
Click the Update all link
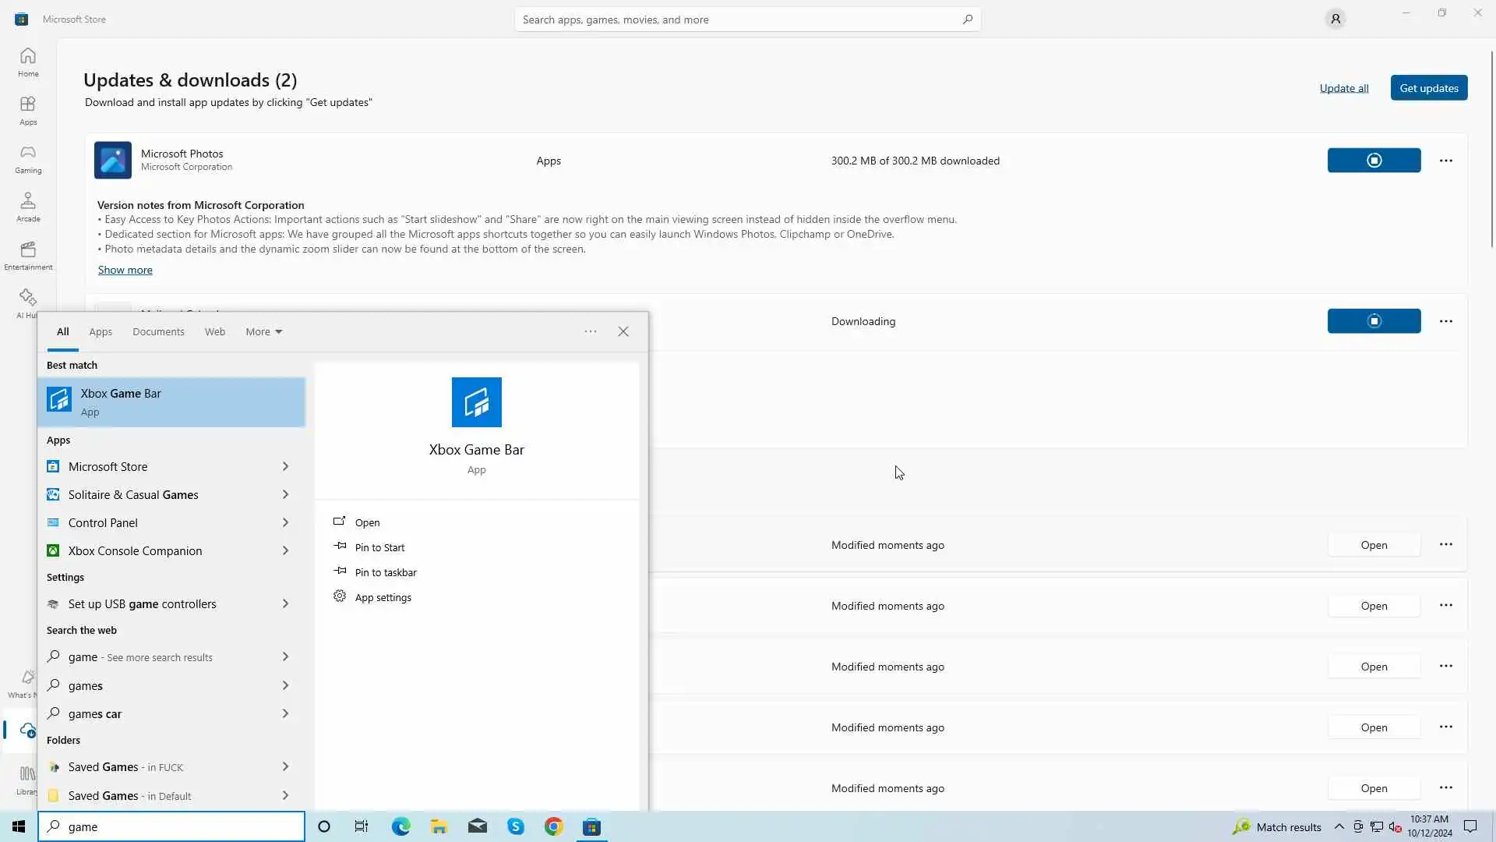pos(1343,88)
